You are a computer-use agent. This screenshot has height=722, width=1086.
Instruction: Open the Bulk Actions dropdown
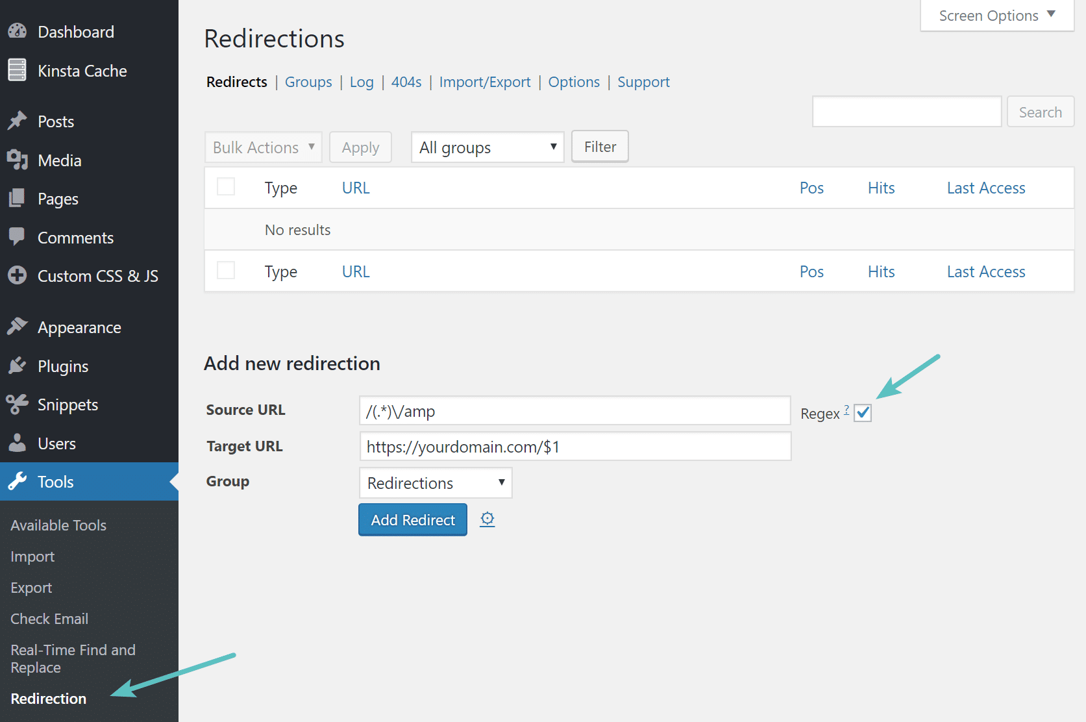click(262, 147)
